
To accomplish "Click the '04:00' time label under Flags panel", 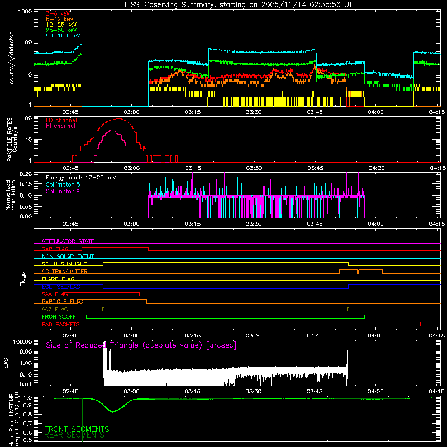I will [x=375, y=336].
